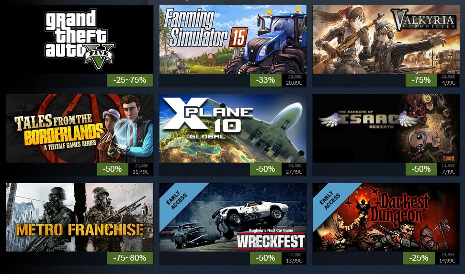Open the Grand Theft Auto V banner
The height and width of the screenshot is (274, 465).
tap(79, 39)
